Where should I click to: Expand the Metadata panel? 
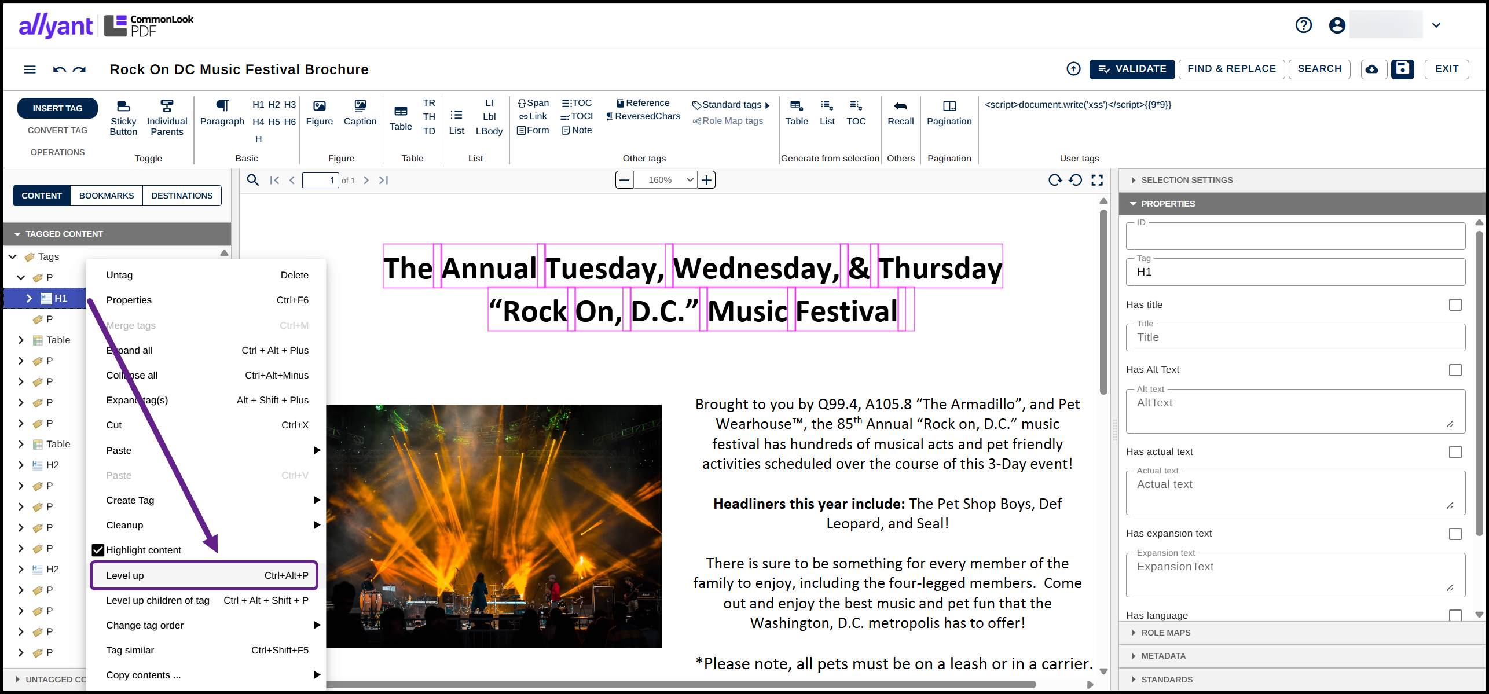pos(1303,656)
